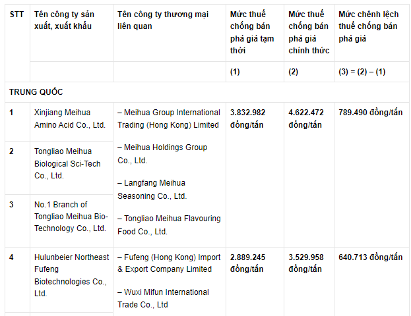The image size is (411, 316).
Task: Select the 640.713 đồng/tấn difference value
Action: point(369,257)
